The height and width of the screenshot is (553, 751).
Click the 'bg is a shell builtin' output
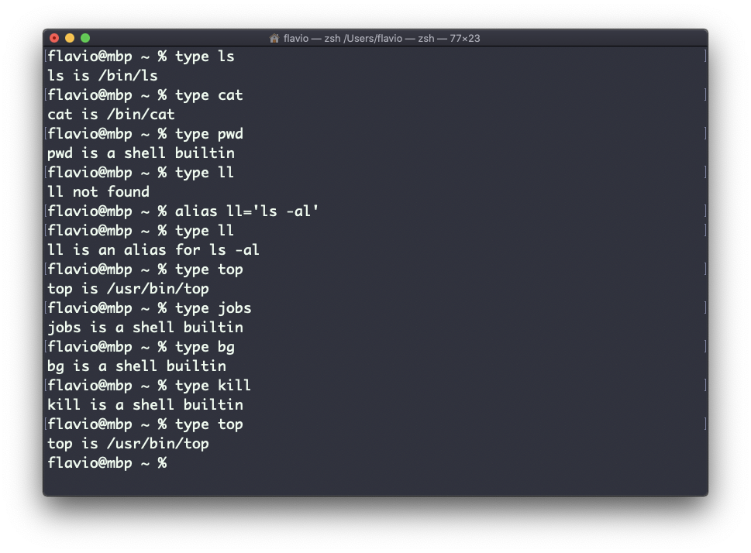pos(136,366)
